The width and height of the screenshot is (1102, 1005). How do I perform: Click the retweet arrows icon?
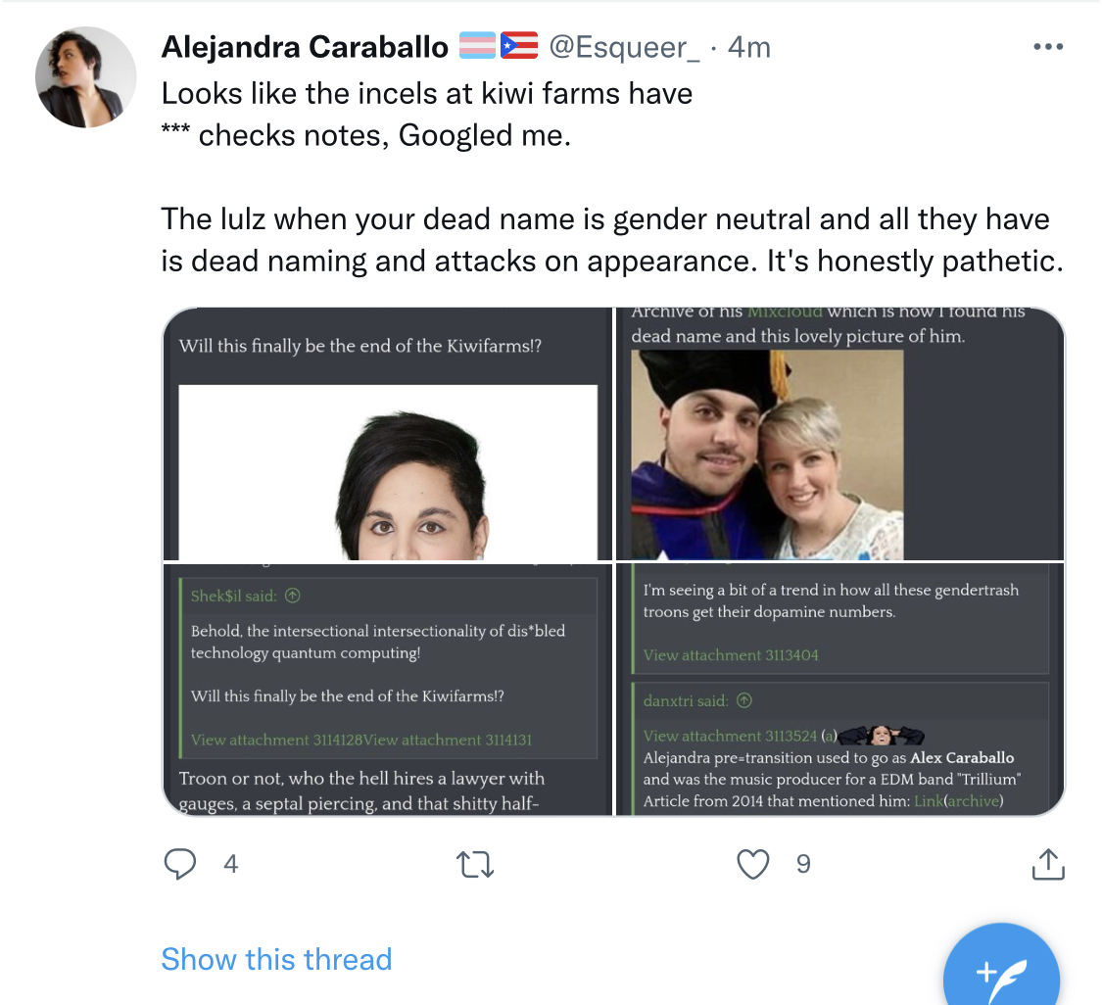[476, 864]
